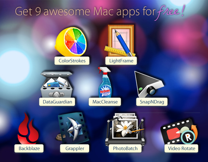The height and width of the screenshot is (162, 208).
Task: Click the Backblaze red flame icon
Action: (28, 129)
